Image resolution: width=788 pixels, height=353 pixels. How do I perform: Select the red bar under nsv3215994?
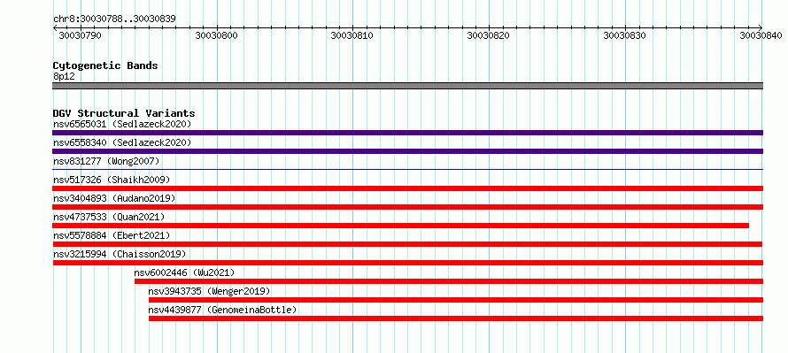[x=407, y=263]
